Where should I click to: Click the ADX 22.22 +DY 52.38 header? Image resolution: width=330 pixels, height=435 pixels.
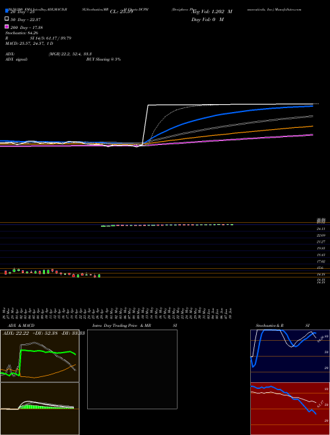click(44, 333)
